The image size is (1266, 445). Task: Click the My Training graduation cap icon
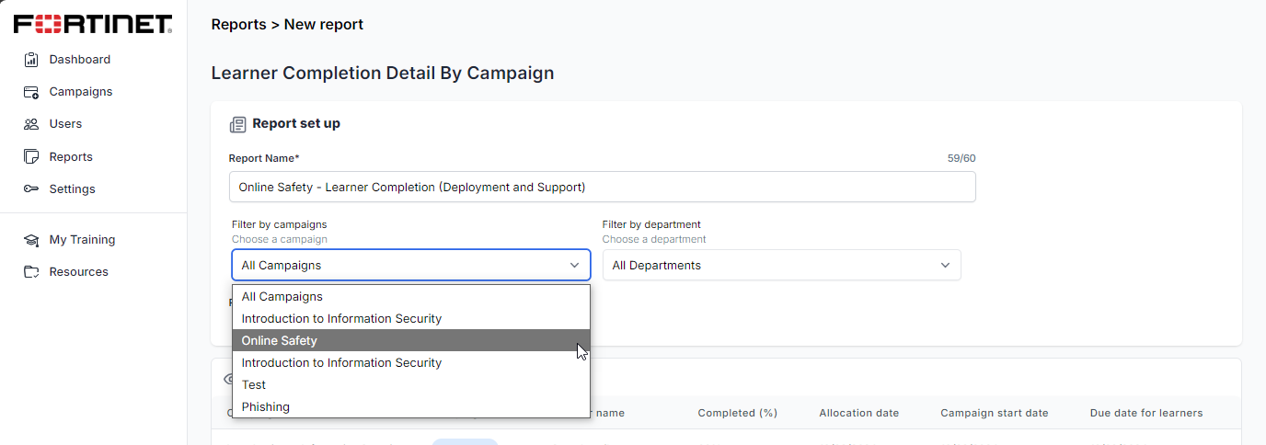[x=31, y=240]
